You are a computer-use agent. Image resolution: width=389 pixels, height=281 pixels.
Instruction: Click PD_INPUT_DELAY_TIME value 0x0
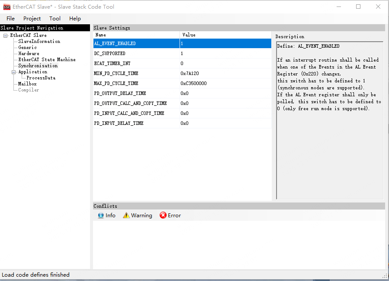pyautogui.click(x=185, y=123)
